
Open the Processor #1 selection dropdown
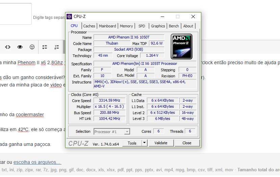pos(112,132)
